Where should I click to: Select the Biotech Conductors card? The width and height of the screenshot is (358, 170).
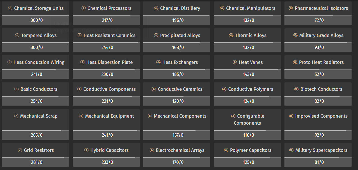[x=318, y=94]
